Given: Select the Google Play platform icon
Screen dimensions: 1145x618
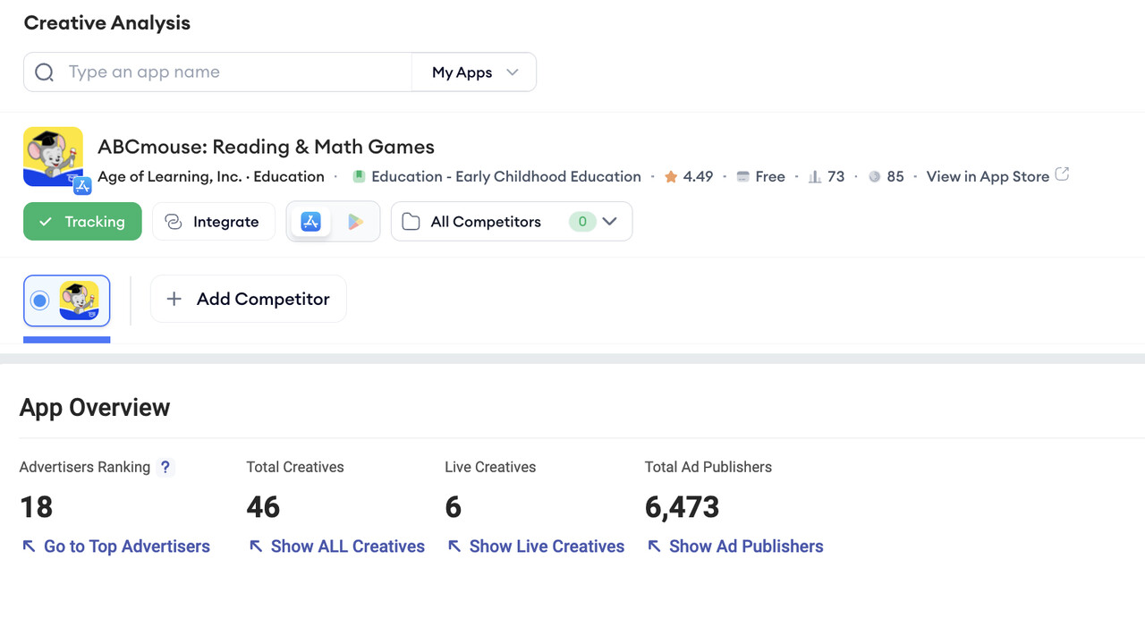Looking at the screenshot, I should [x=355, y=222].
